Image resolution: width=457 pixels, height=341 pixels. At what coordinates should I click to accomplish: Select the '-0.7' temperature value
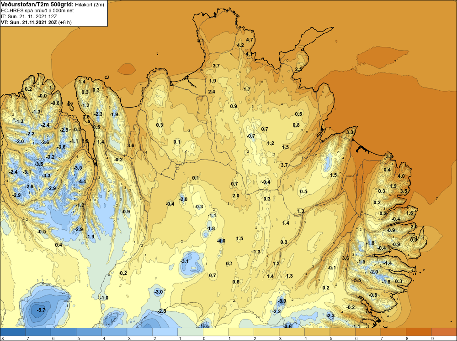(251, 136)
